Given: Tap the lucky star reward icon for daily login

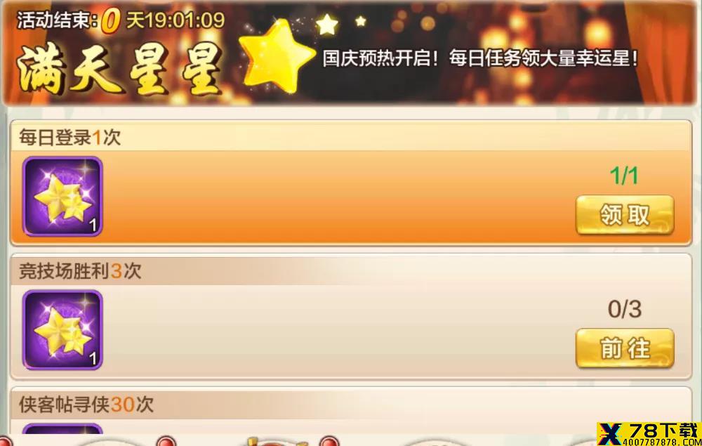Looking at the screenshot, I should coord(62,196).
